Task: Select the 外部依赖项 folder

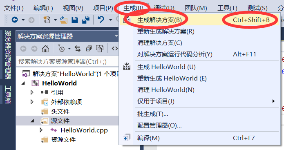Action: click(66, 102)
